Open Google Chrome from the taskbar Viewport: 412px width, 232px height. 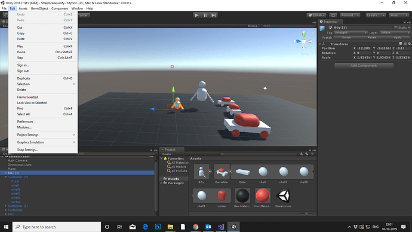pyautogui.click(x=195, y=227)
